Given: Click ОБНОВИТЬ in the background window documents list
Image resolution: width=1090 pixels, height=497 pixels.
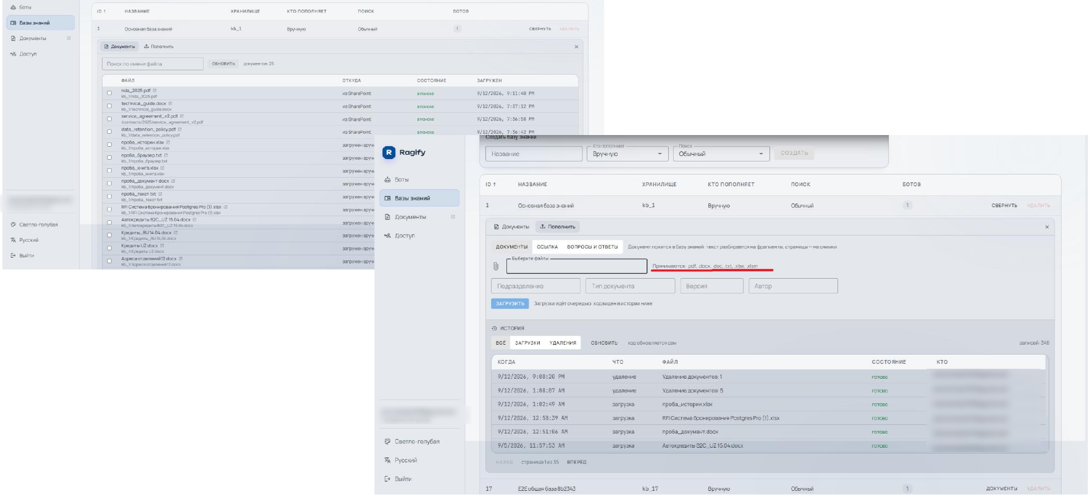Looking at the screenshot, I should (224, 64).
